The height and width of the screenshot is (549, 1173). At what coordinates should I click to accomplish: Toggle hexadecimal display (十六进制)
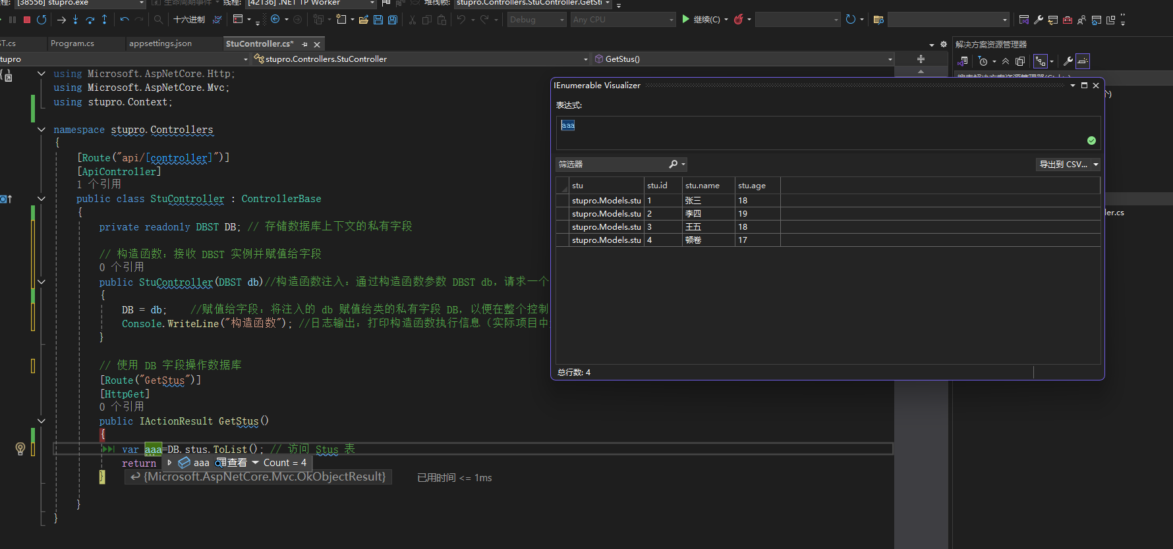(189, 20)
